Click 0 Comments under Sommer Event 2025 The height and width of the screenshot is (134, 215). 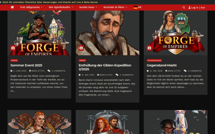point(58,71)
